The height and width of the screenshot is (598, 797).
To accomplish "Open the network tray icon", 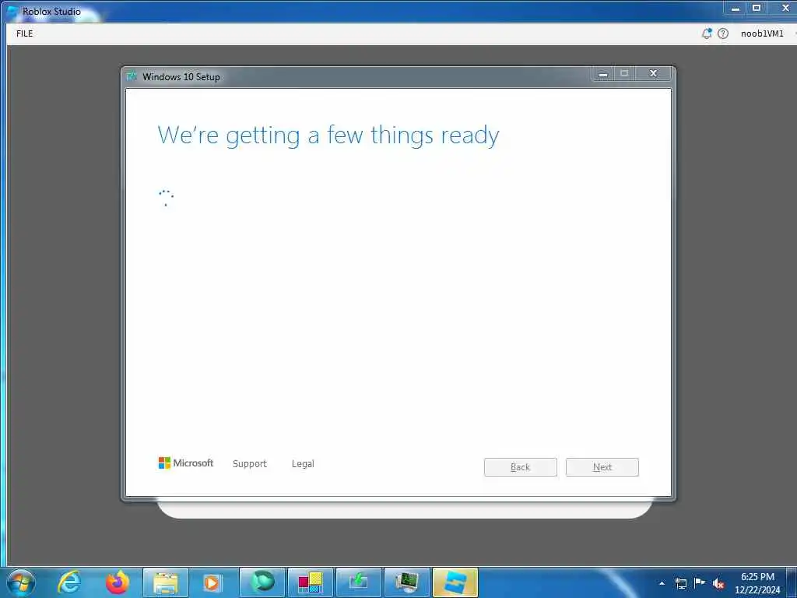I will coord(680,583).
